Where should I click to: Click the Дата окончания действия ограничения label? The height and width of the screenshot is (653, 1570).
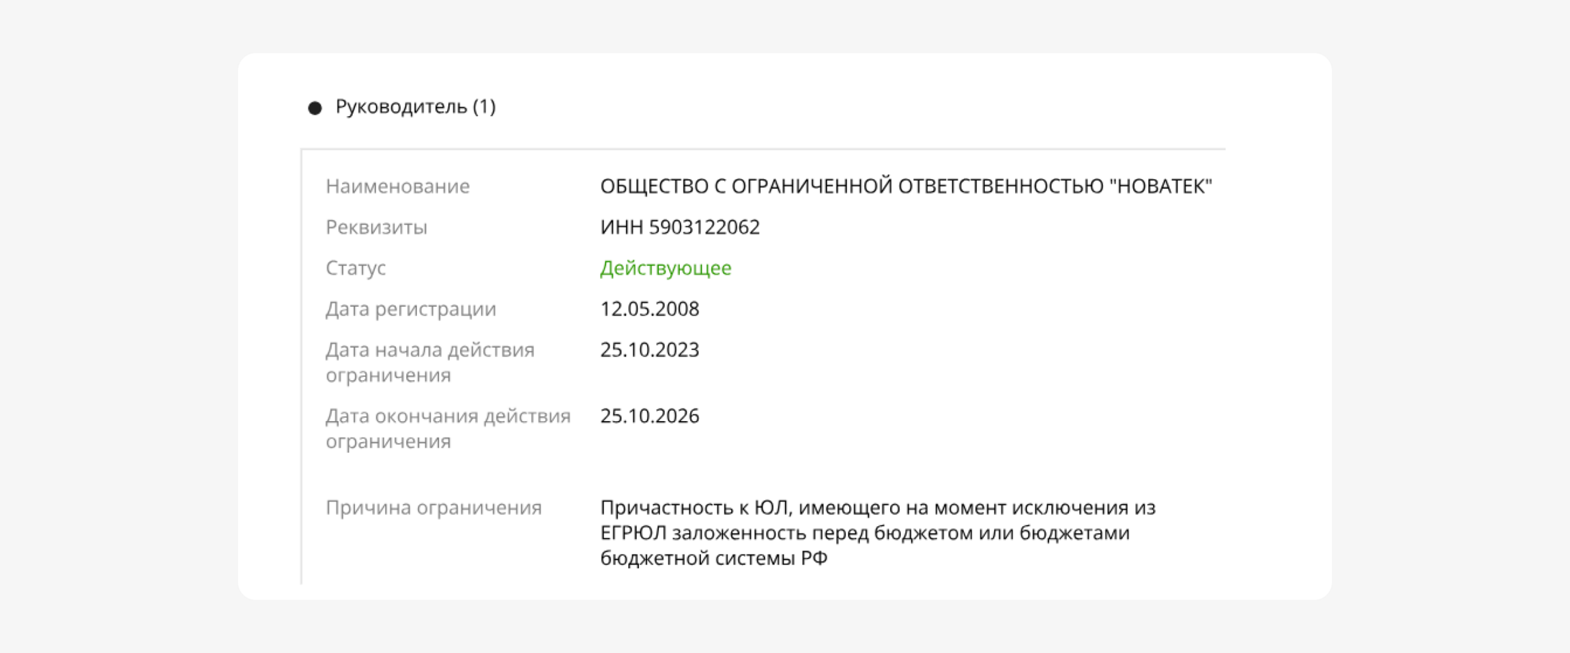tap(448, 429)
